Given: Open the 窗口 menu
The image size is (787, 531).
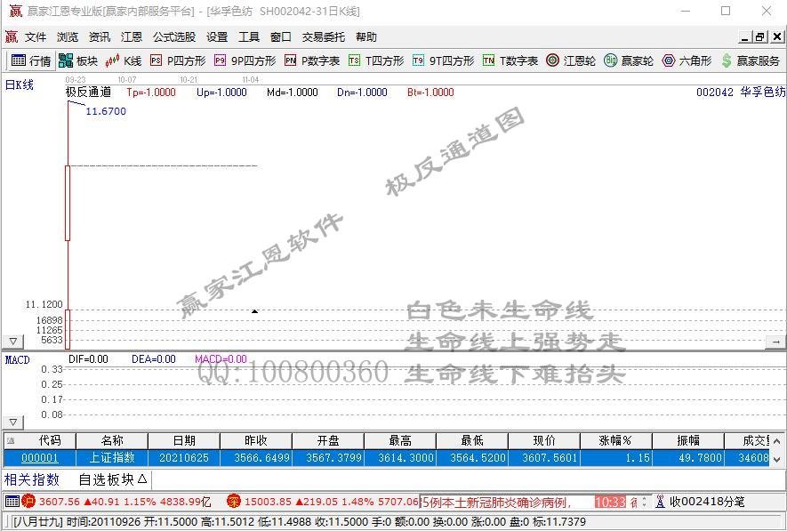Looking at the screenshot, I should 281,36.
